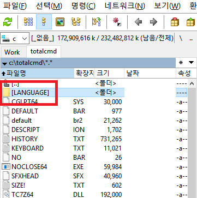197x198 pixels.
Task: Select the DESCRIPT file
Action: coord(94,130)
